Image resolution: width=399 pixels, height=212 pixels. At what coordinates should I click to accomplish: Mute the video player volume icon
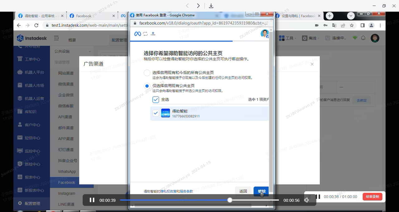tap(307, 200)
